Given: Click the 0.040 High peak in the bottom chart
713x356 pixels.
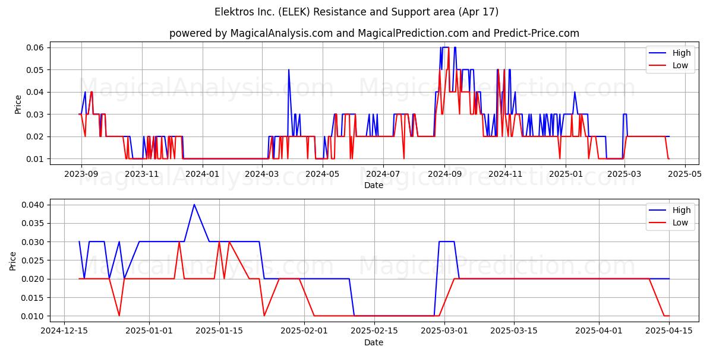Looking at the screenshot, I should (x=194, y=205).
